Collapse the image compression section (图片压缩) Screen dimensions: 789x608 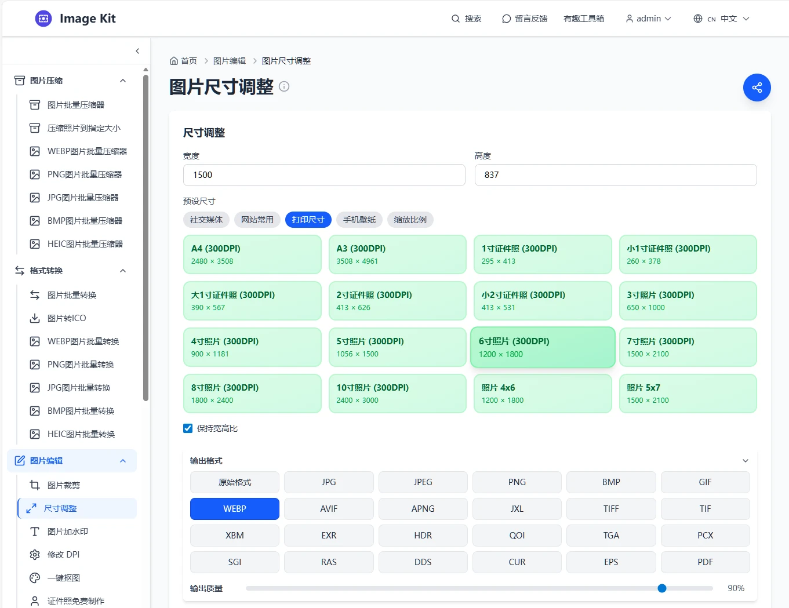(x=123, y=81)
